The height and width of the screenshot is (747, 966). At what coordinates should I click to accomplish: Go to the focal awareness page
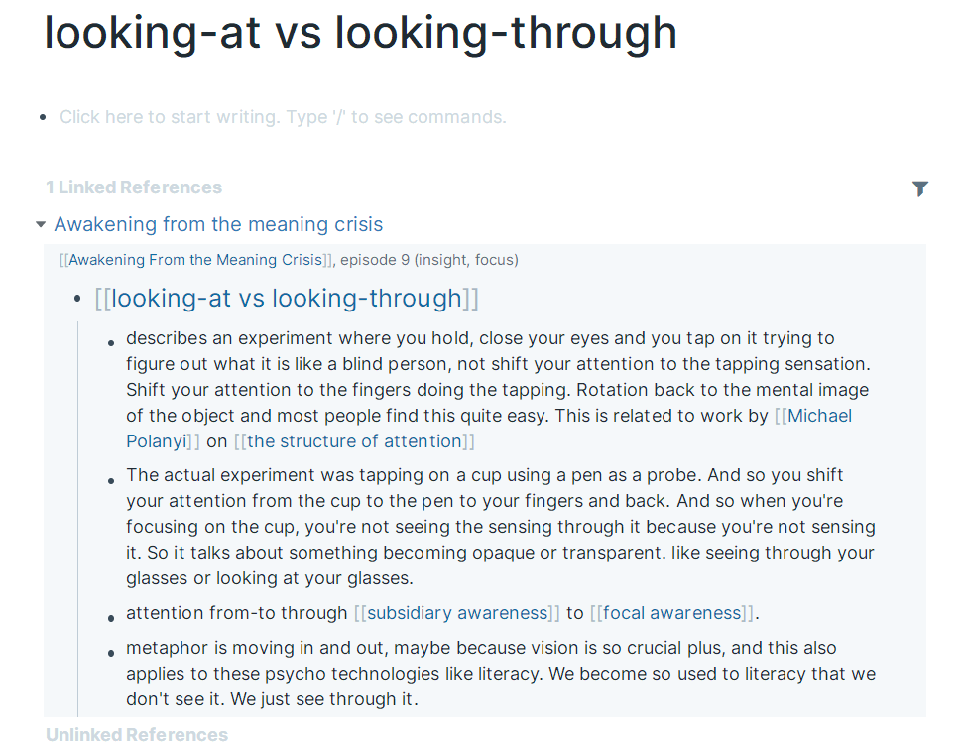coord(671,613)
